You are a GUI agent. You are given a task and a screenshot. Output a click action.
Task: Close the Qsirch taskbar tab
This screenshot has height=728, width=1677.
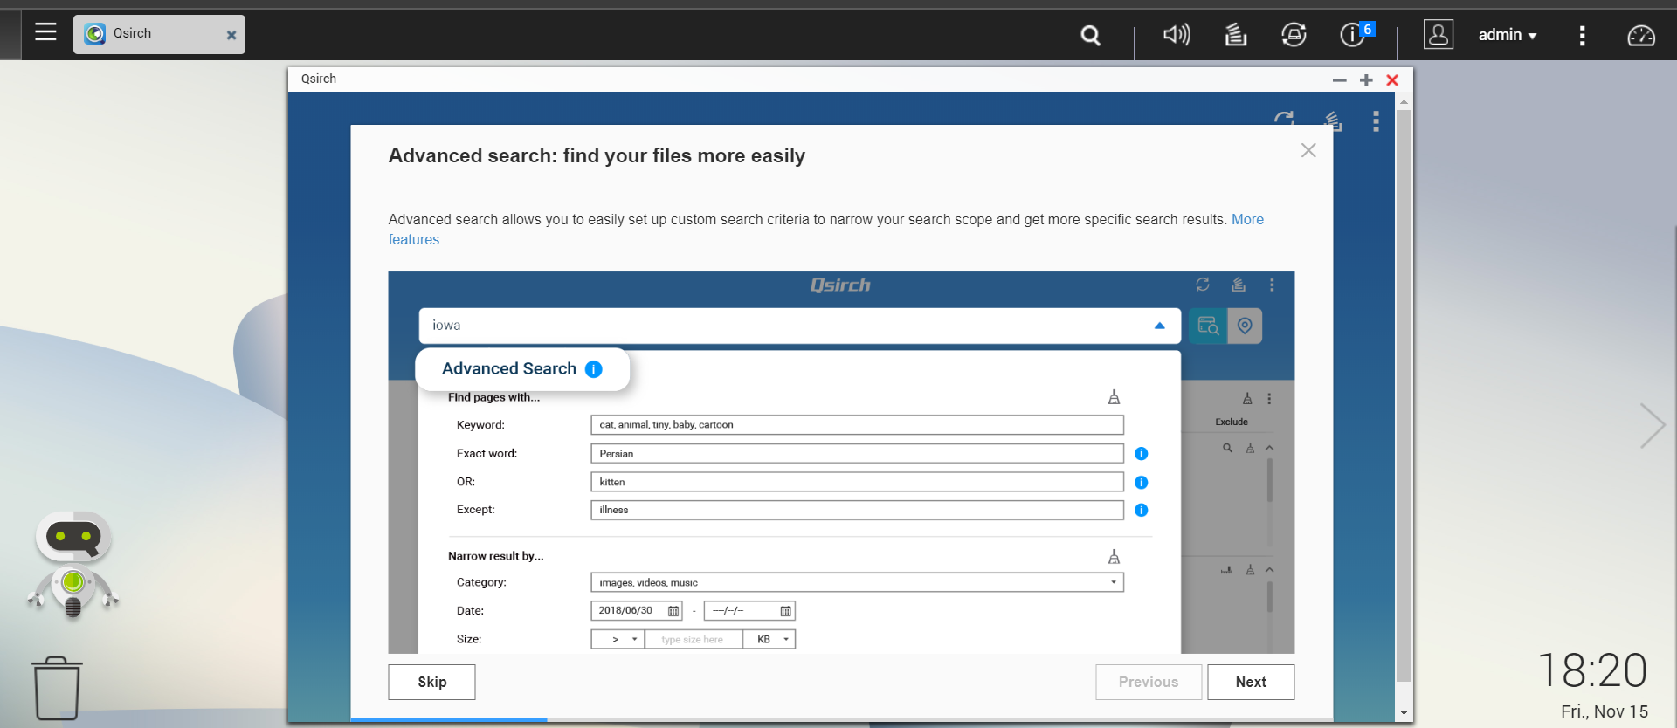pos(231,35)
